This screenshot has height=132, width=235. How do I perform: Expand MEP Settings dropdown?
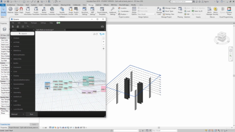[x=93, y=14]
